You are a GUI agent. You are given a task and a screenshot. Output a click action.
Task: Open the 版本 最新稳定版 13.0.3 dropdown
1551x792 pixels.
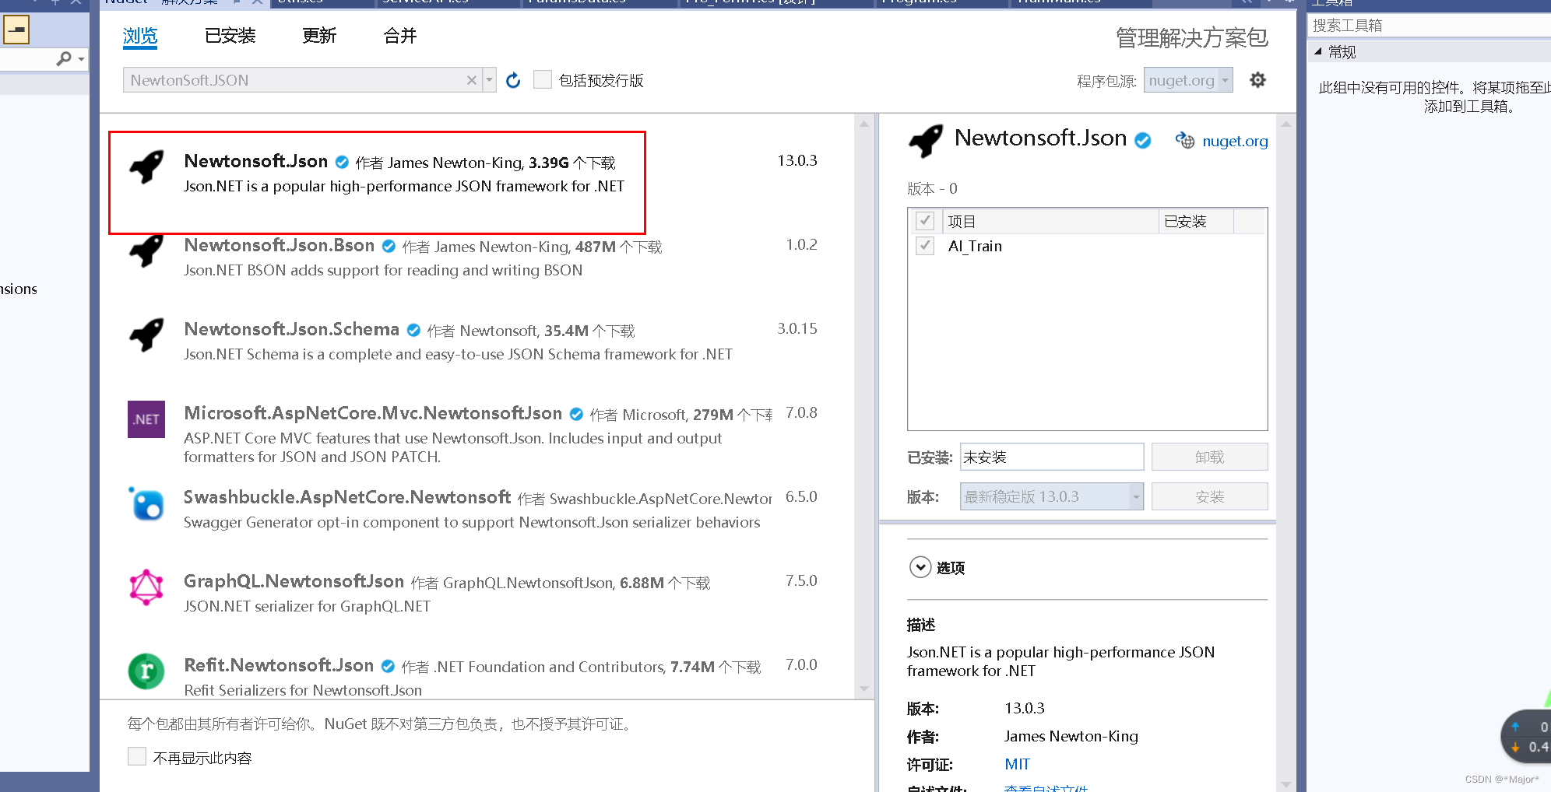tap(1051, 496)
